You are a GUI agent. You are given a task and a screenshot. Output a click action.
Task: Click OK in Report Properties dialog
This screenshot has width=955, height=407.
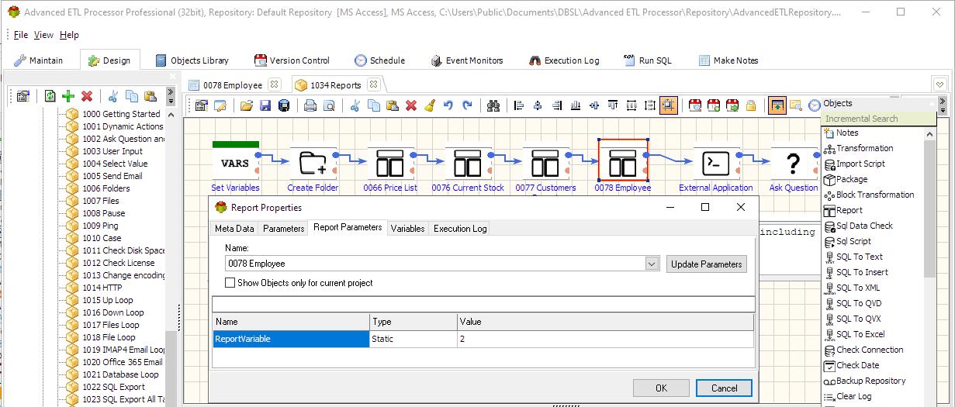coord(661,388)
